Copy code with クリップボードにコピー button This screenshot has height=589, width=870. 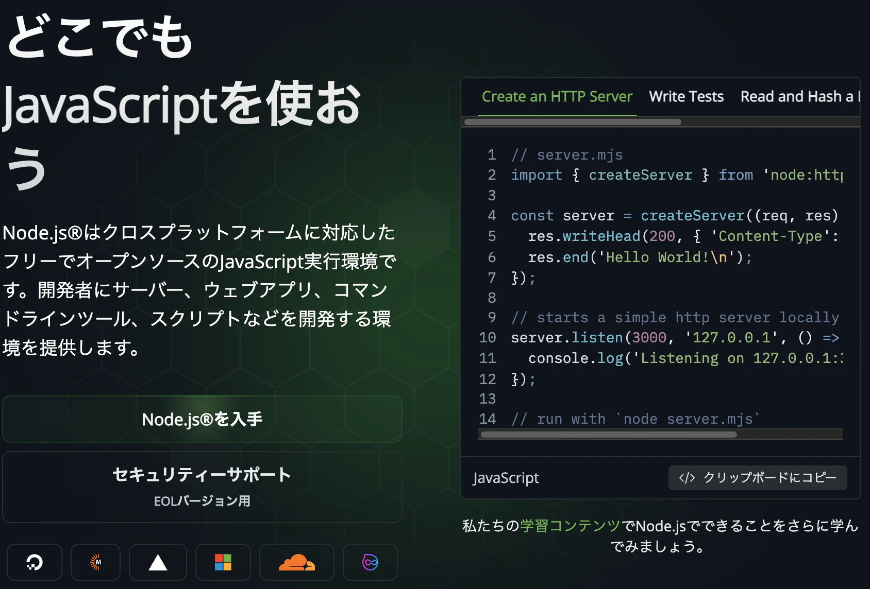pos(758,478)
